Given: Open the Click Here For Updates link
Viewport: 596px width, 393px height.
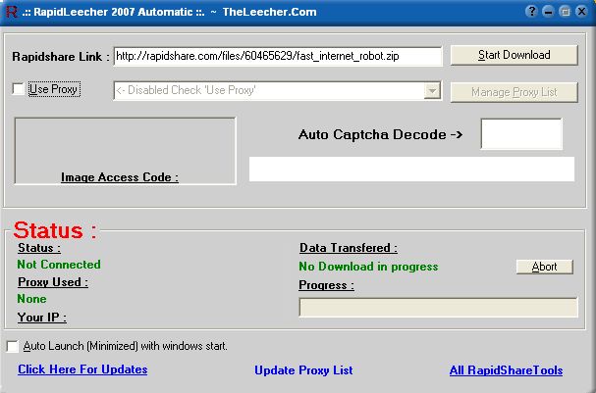Looking at the screenshot, I should (82, 369).
